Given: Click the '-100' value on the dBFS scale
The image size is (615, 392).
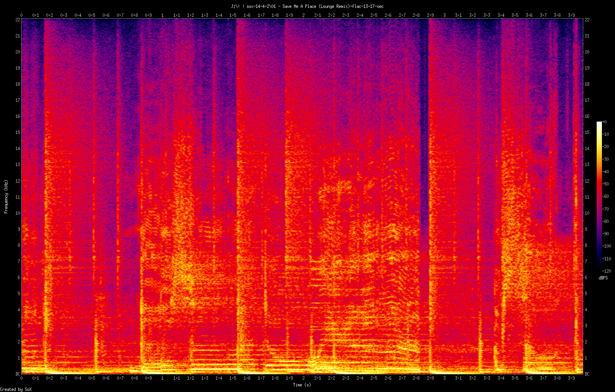Looking at the screenshot, I should coord(607,246).
